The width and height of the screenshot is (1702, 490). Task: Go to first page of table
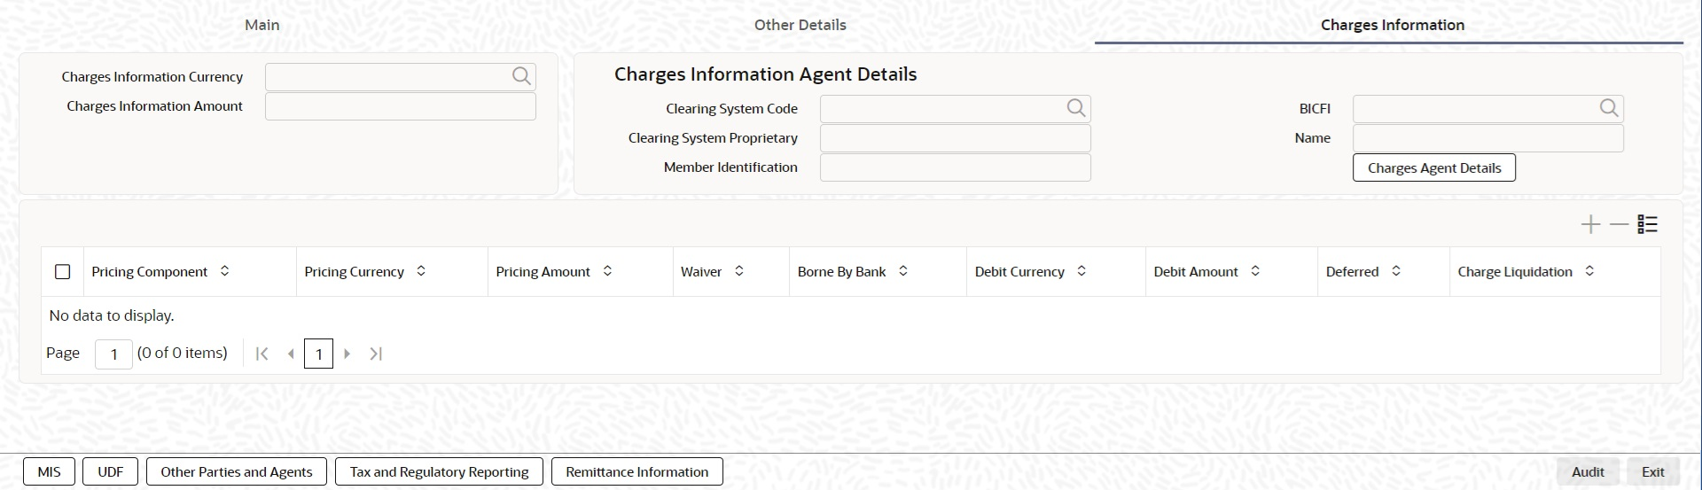[262, 354]
